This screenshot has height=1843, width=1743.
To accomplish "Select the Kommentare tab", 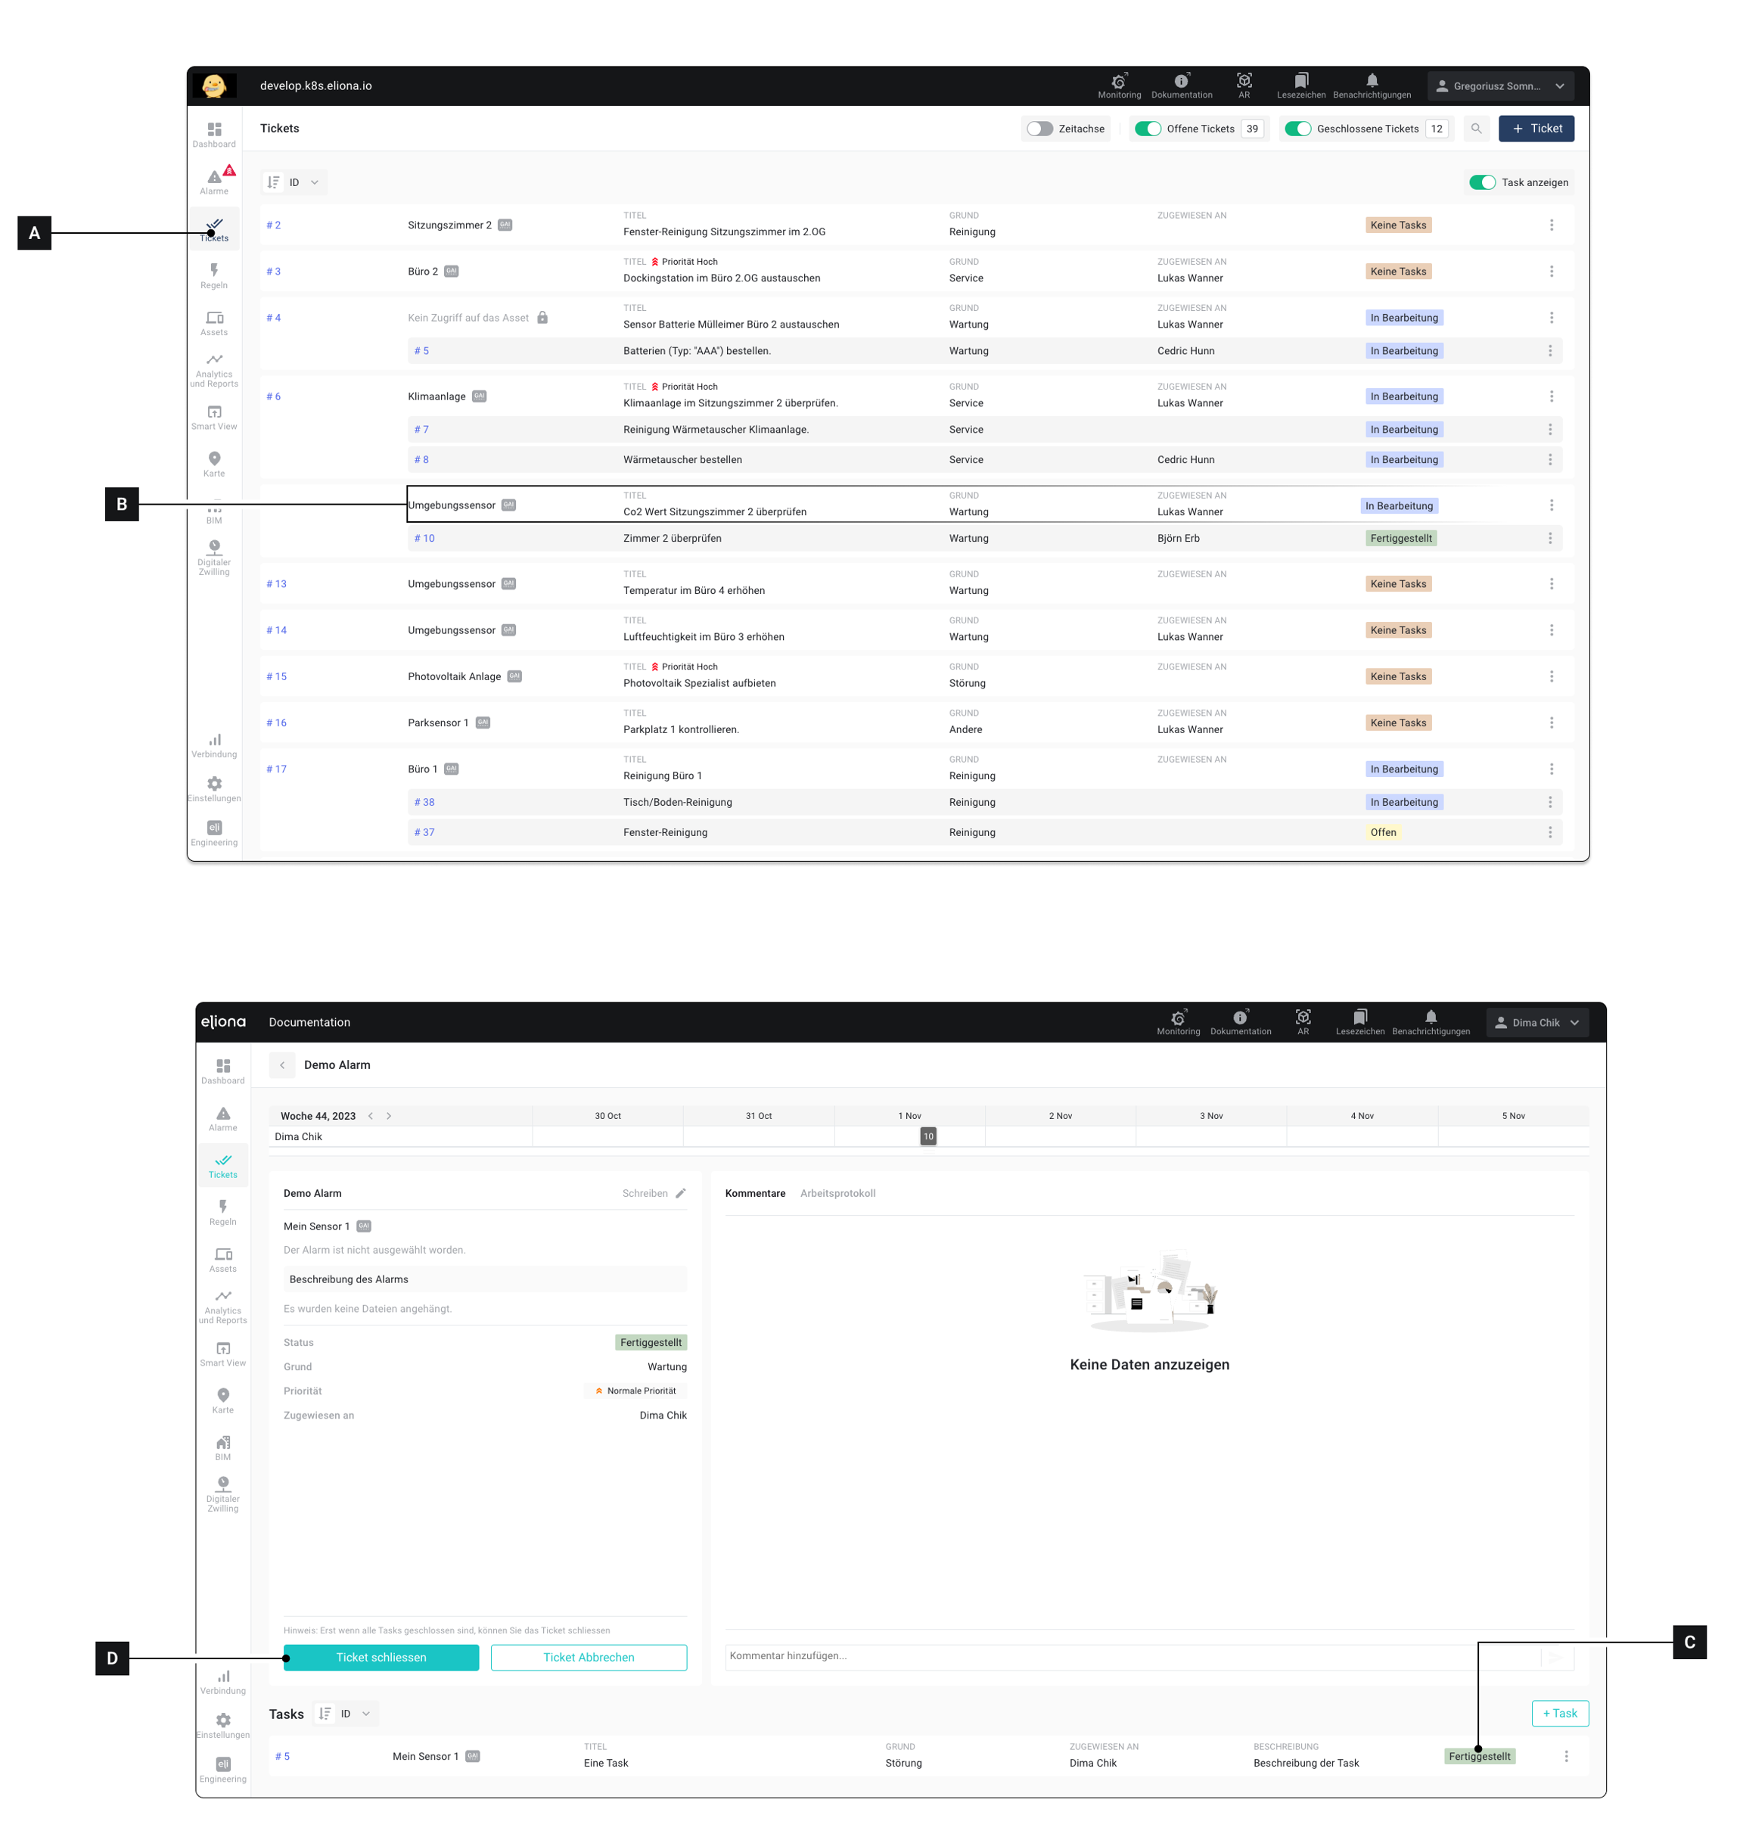I will pos(754,1194).
